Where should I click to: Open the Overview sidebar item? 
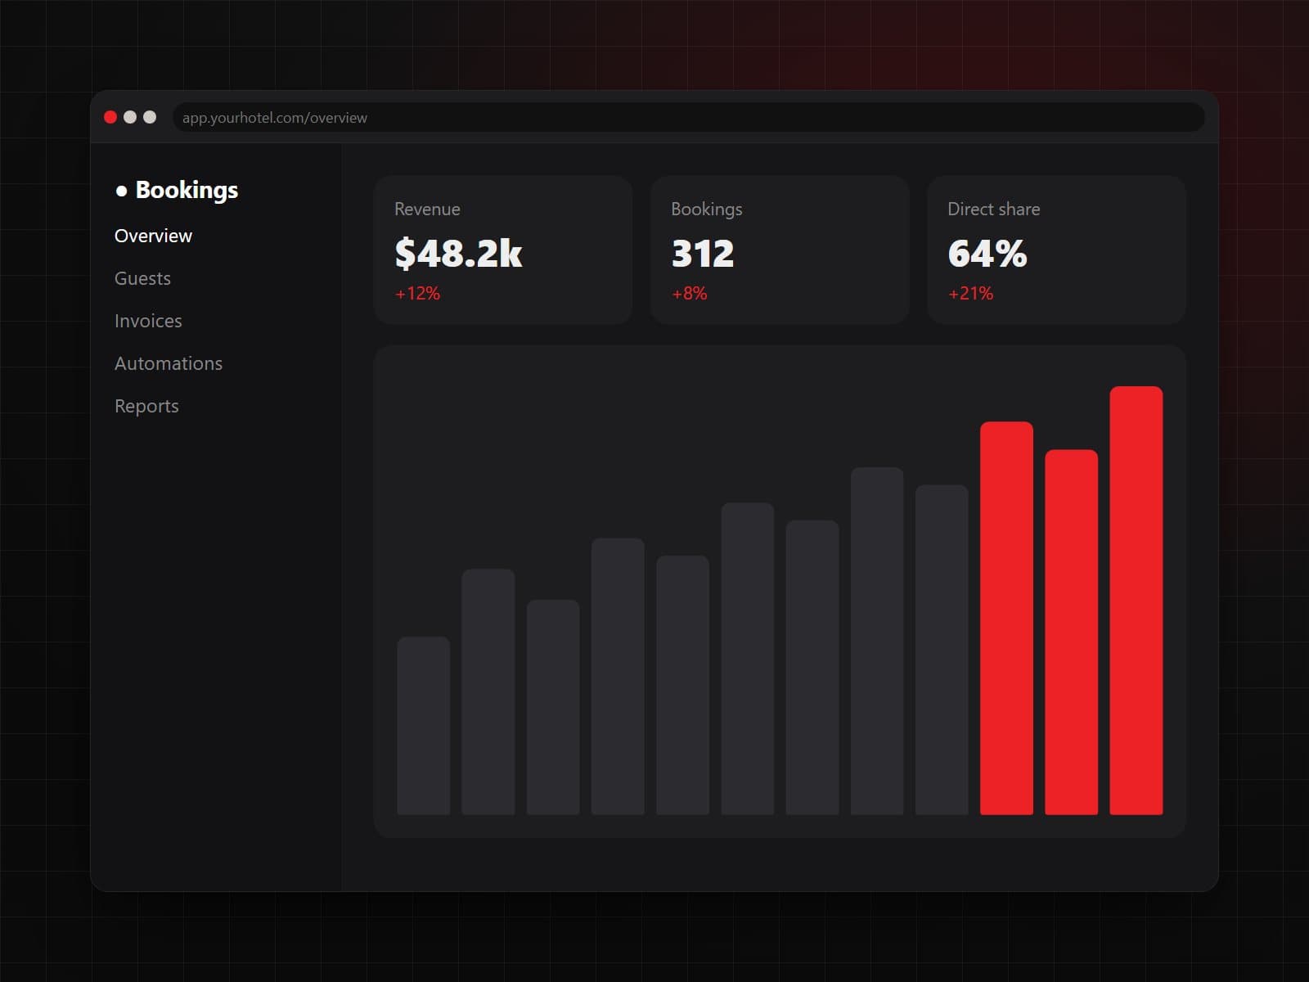tap(153, 236)
